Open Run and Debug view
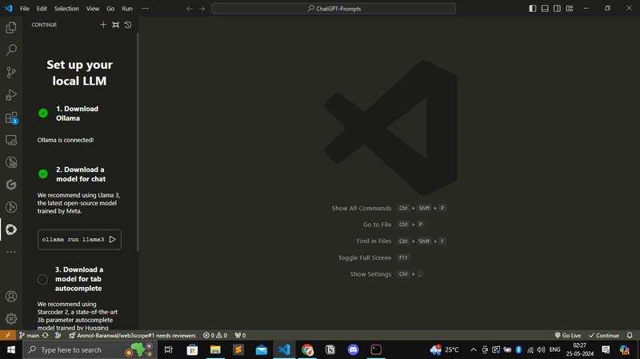The width and height of the screenshot is (640, 359). (11, 94)
